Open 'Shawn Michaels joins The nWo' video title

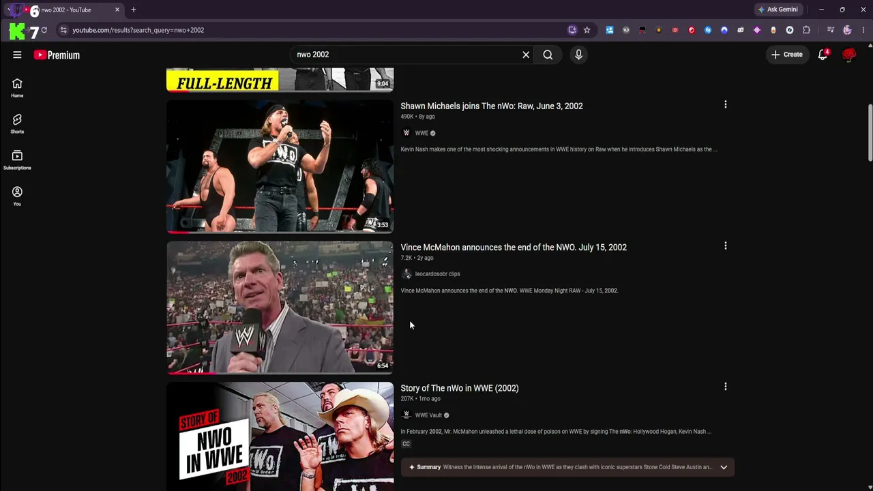(492, 106)
